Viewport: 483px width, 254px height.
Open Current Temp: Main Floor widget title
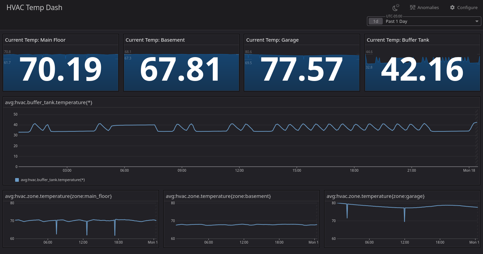click(35, 40)
